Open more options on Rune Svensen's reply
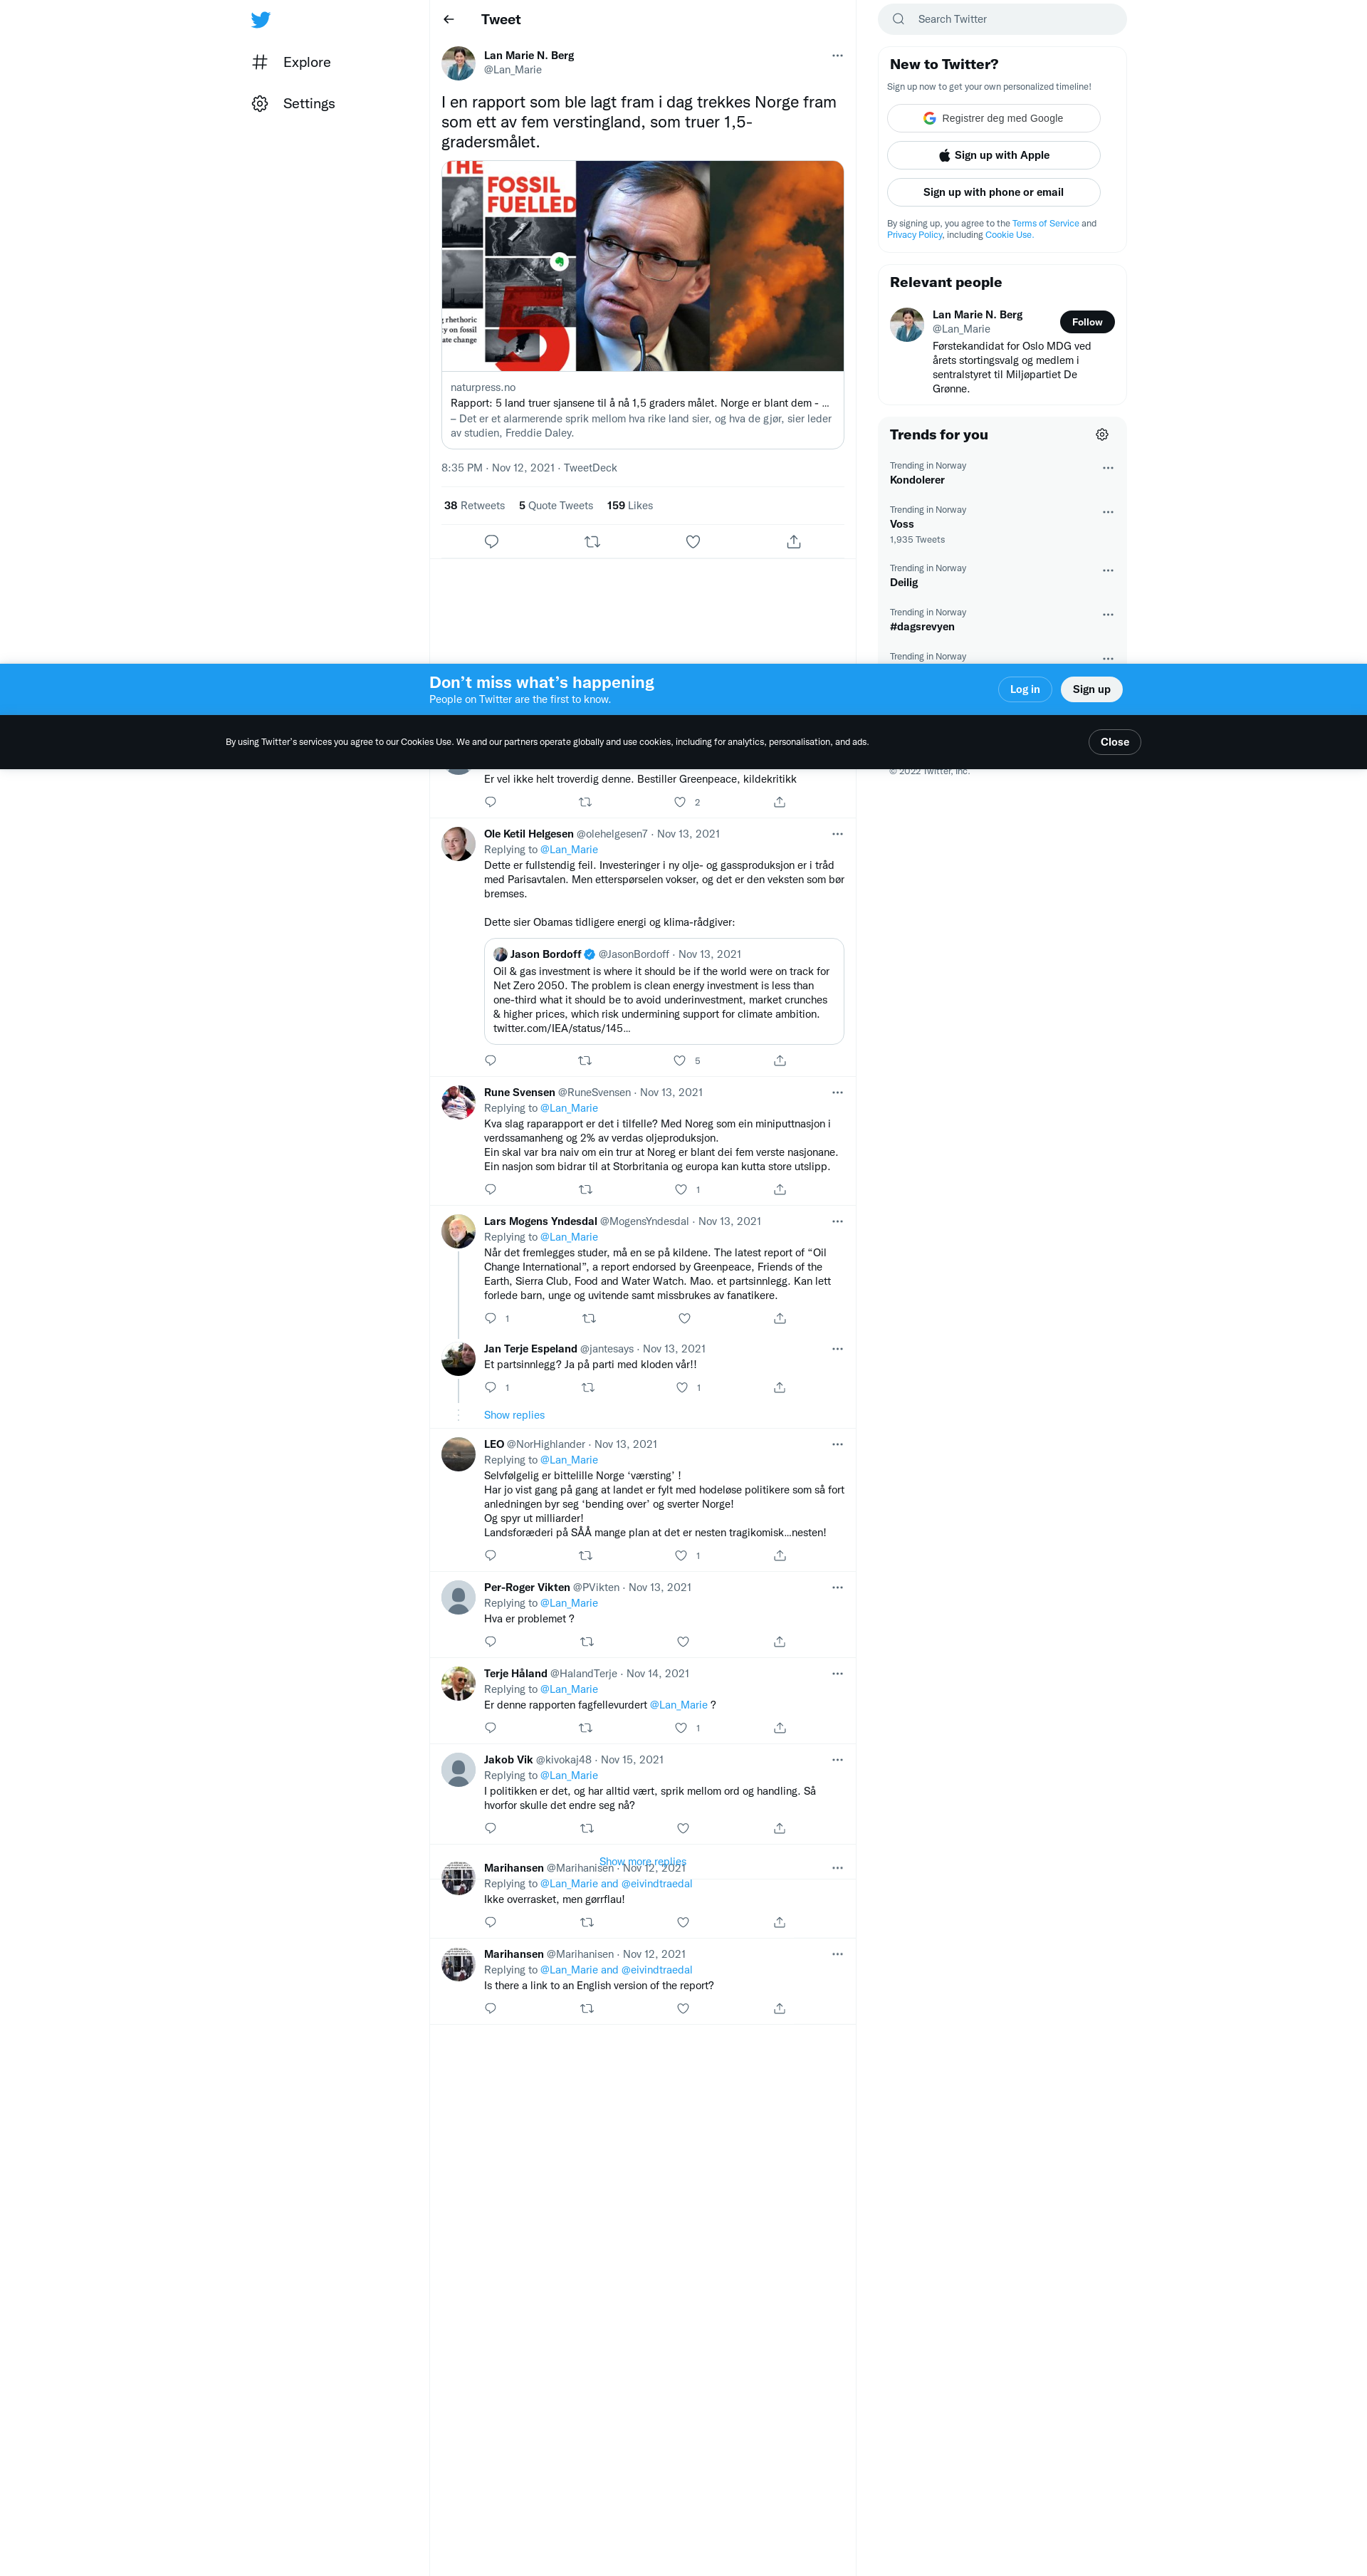Image resolution: width=1367 pixels, height=2576 pixels. pos(837,1093)
